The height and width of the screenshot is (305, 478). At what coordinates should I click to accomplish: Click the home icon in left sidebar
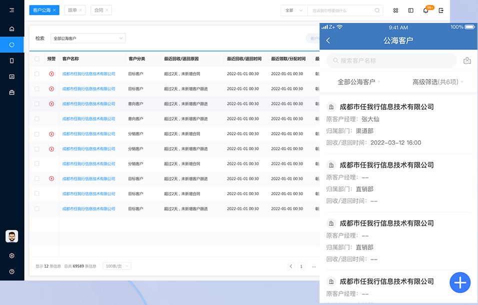tap(11, 28)
